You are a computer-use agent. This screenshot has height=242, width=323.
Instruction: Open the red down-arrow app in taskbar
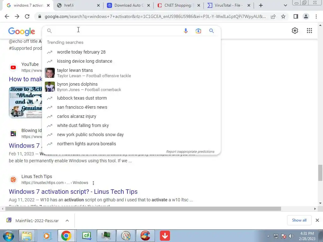click(165, 236)
